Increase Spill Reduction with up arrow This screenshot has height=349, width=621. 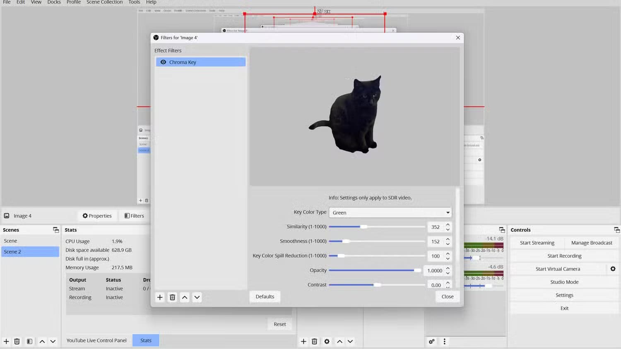coord(448,253)
